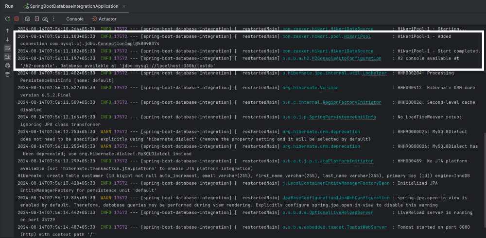The height and width of the screenshot is (238, 486).
Task: Follow the ConnectionImpl link in log output
Action: [x=116, y=44]
